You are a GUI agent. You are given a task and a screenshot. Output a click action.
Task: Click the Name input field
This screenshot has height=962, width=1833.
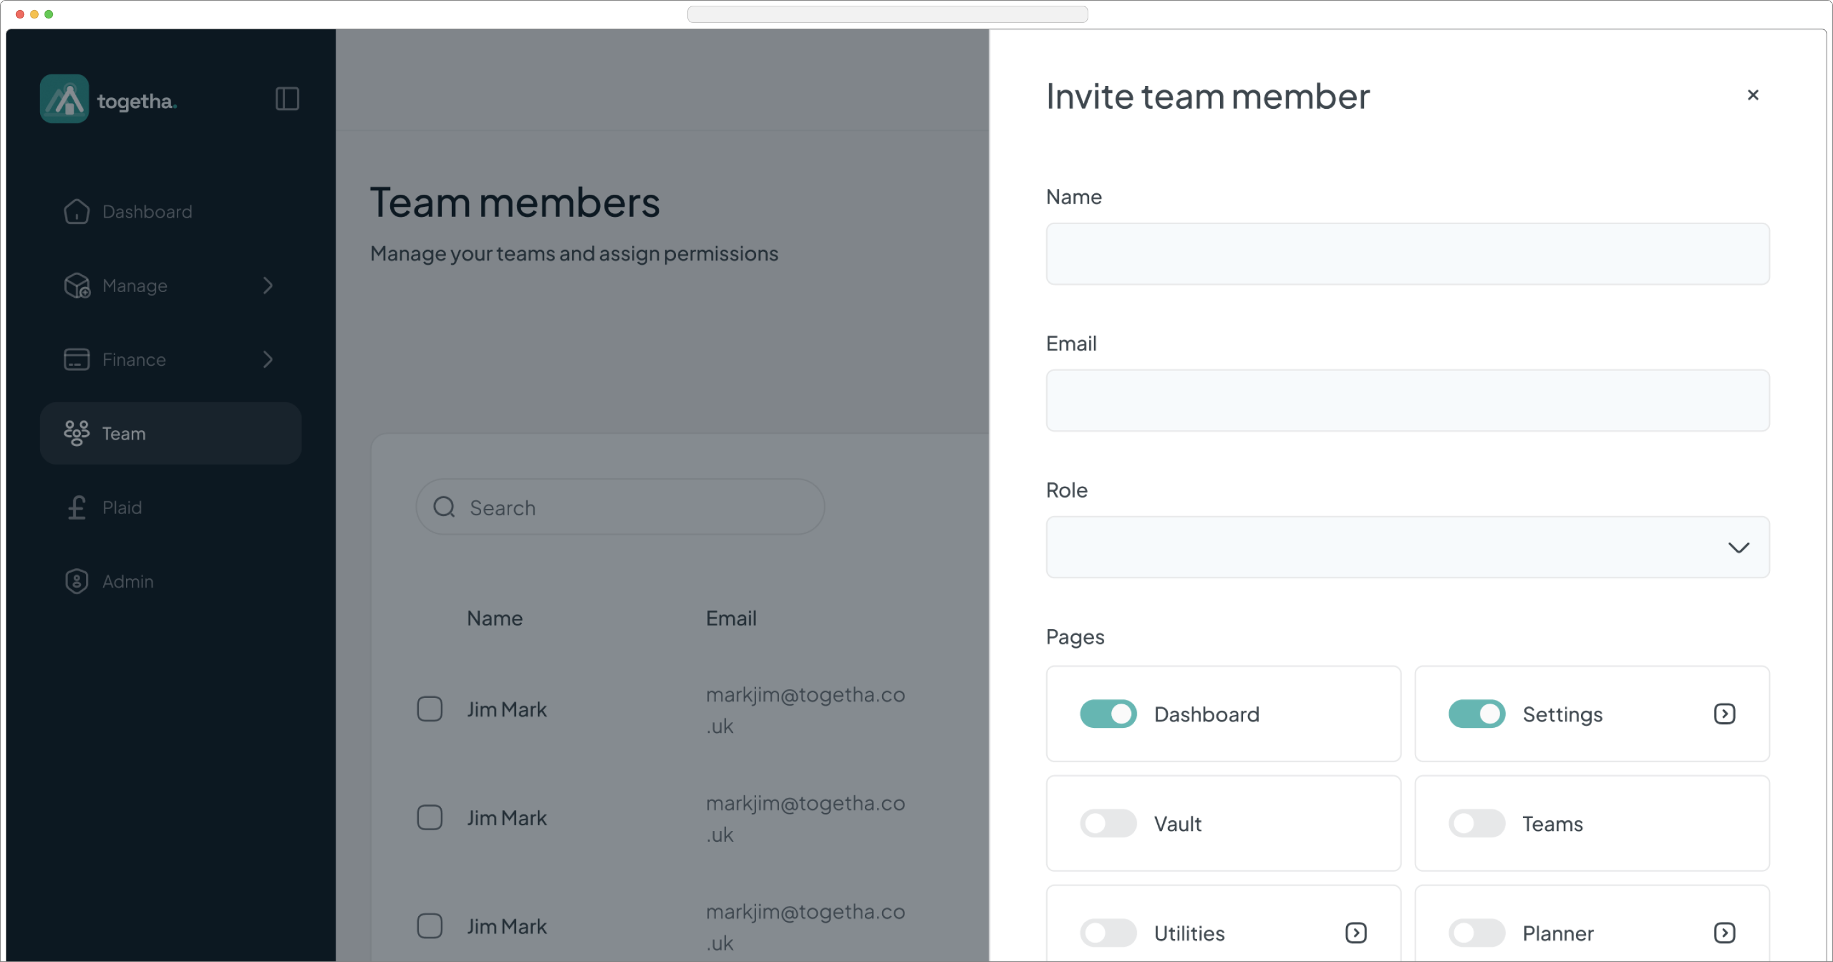tap(1407, 254)
